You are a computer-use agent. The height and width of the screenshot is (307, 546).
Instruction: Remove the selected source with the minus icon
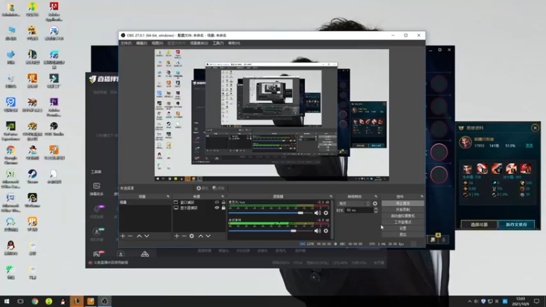pyautogui.click(x=184, y=236)
